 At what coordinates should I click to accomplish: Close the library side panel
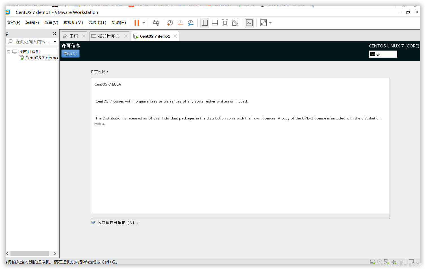pos(55,33)
